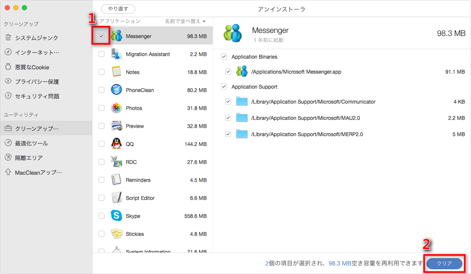This screenshot has height=274, width=471.
Task: Check the Skype checkbox
Action: pyautogui.click(x=101, y=216)
